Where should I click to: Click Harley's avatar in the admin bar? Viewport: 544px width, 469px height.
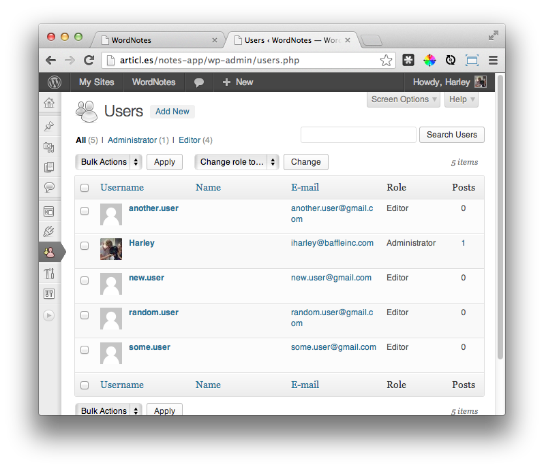[481, 82]
